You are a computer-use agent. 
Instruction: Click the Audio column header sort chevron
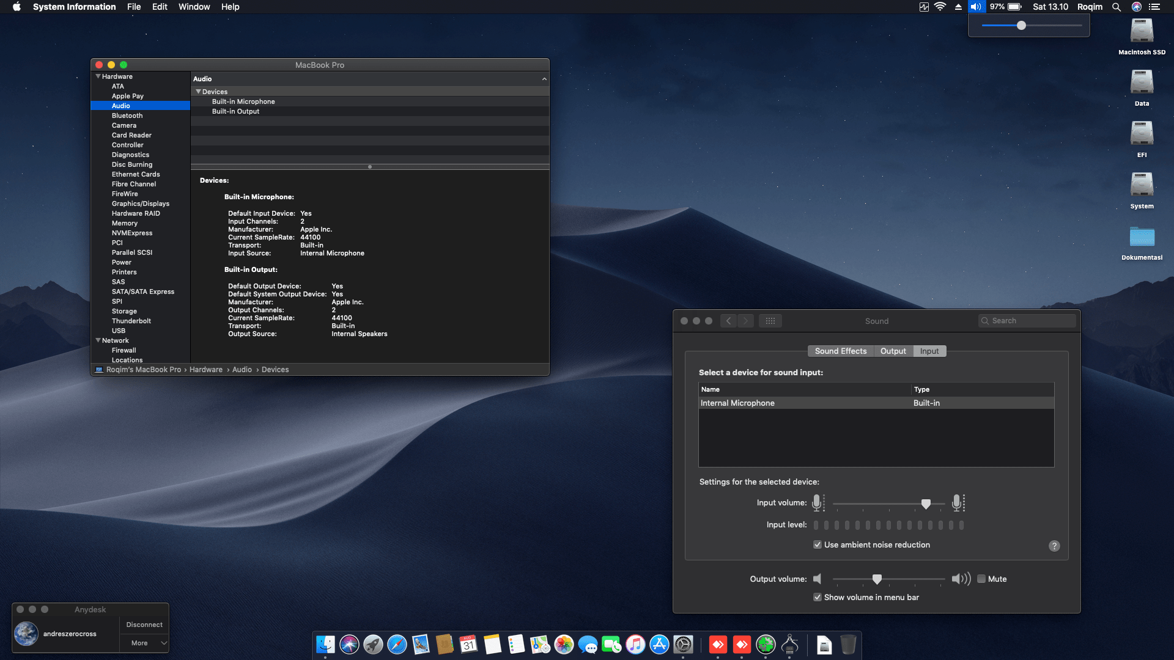(x=544, y=79)
